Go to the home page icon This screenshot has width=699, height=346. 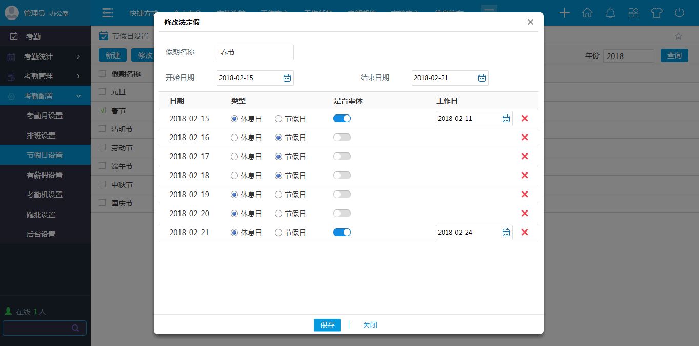[587, 13]
